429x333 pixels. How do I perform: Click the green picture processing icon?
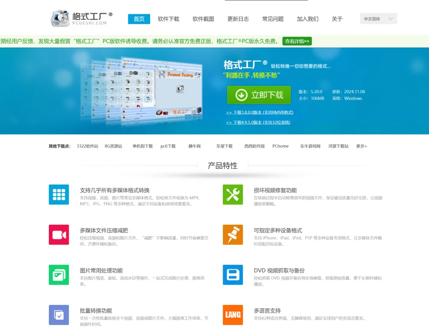point(59,275)
